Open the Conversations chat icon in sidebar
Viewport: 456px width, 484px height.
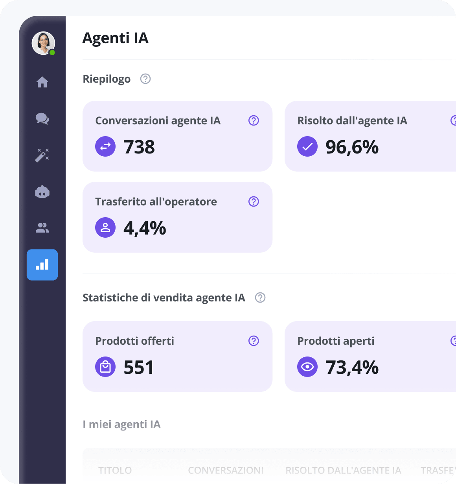click(42, 119)
